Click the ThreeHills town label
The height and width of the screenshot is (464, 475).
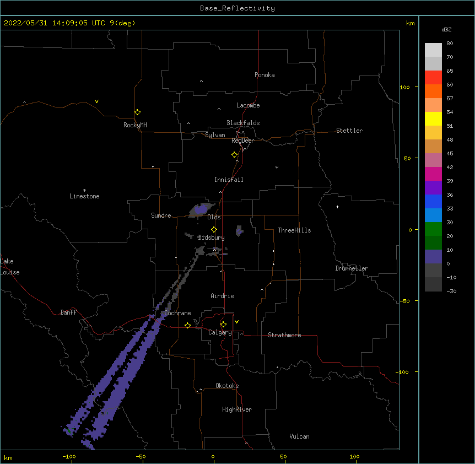(294, 230)
